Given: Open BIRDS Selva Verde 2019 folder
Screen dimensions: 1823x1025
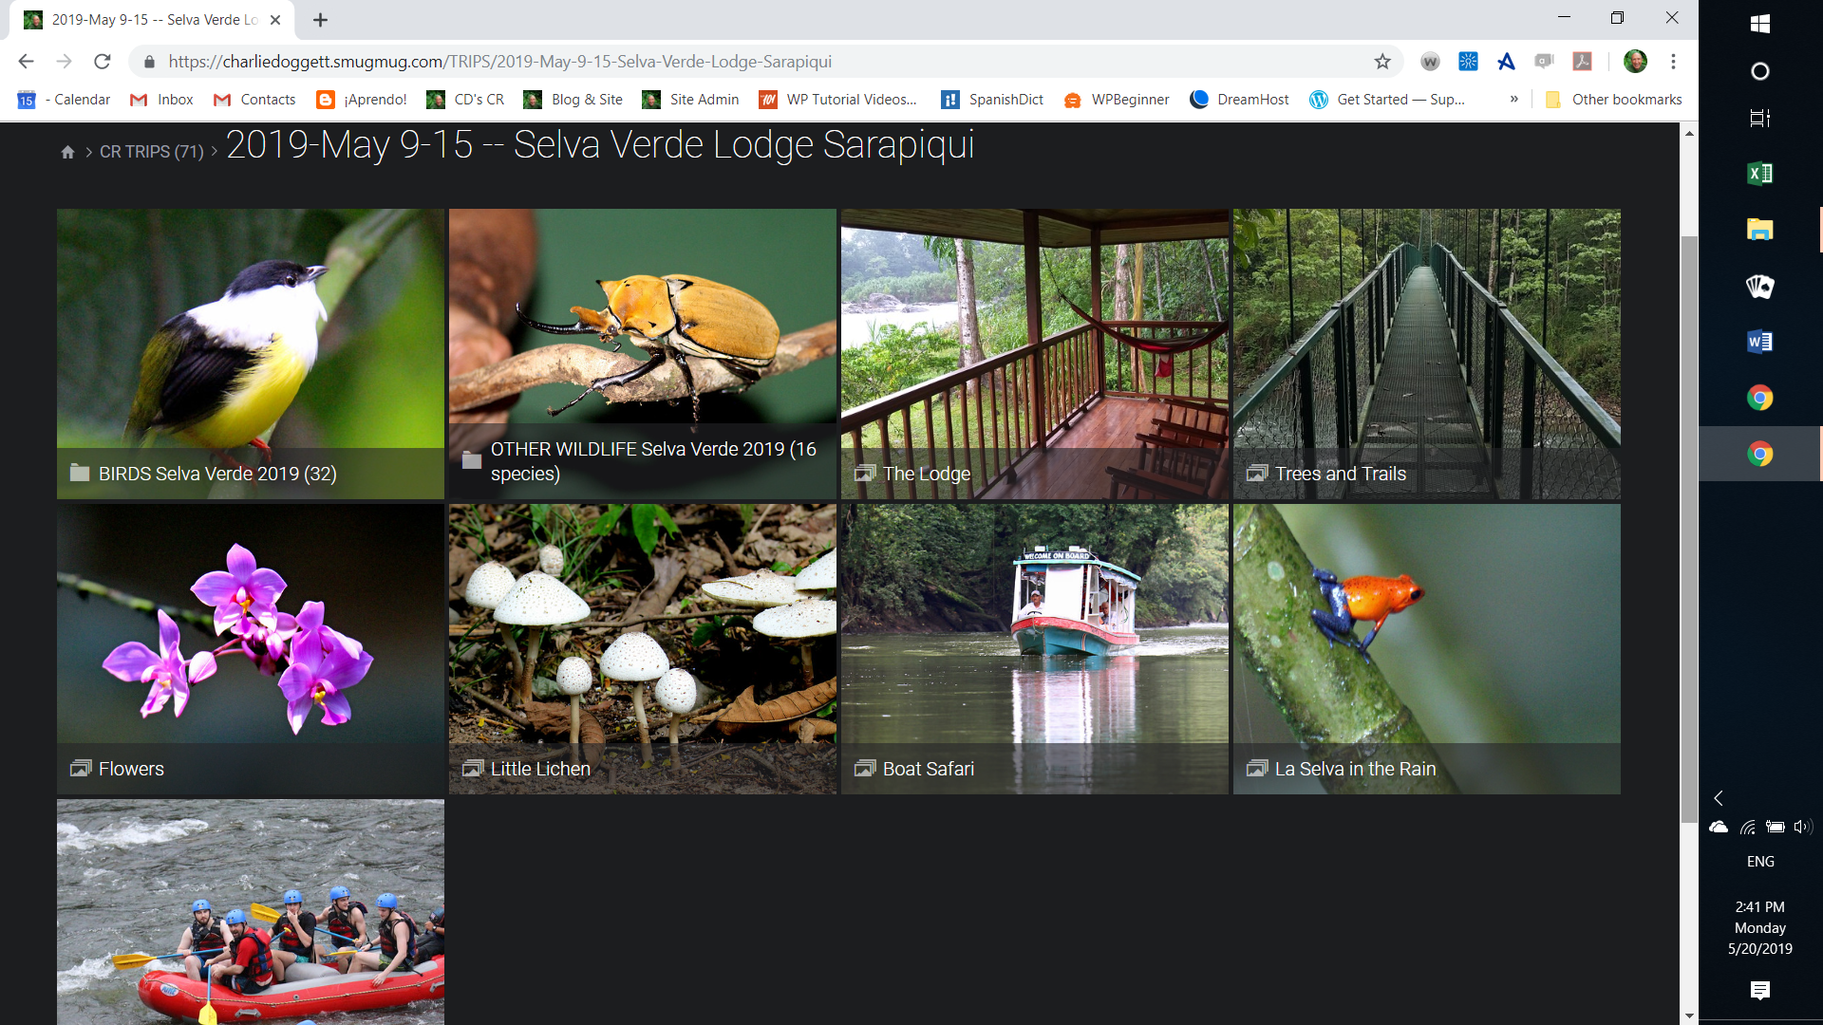Looking at the screenshot, I should tap(251, 354).
